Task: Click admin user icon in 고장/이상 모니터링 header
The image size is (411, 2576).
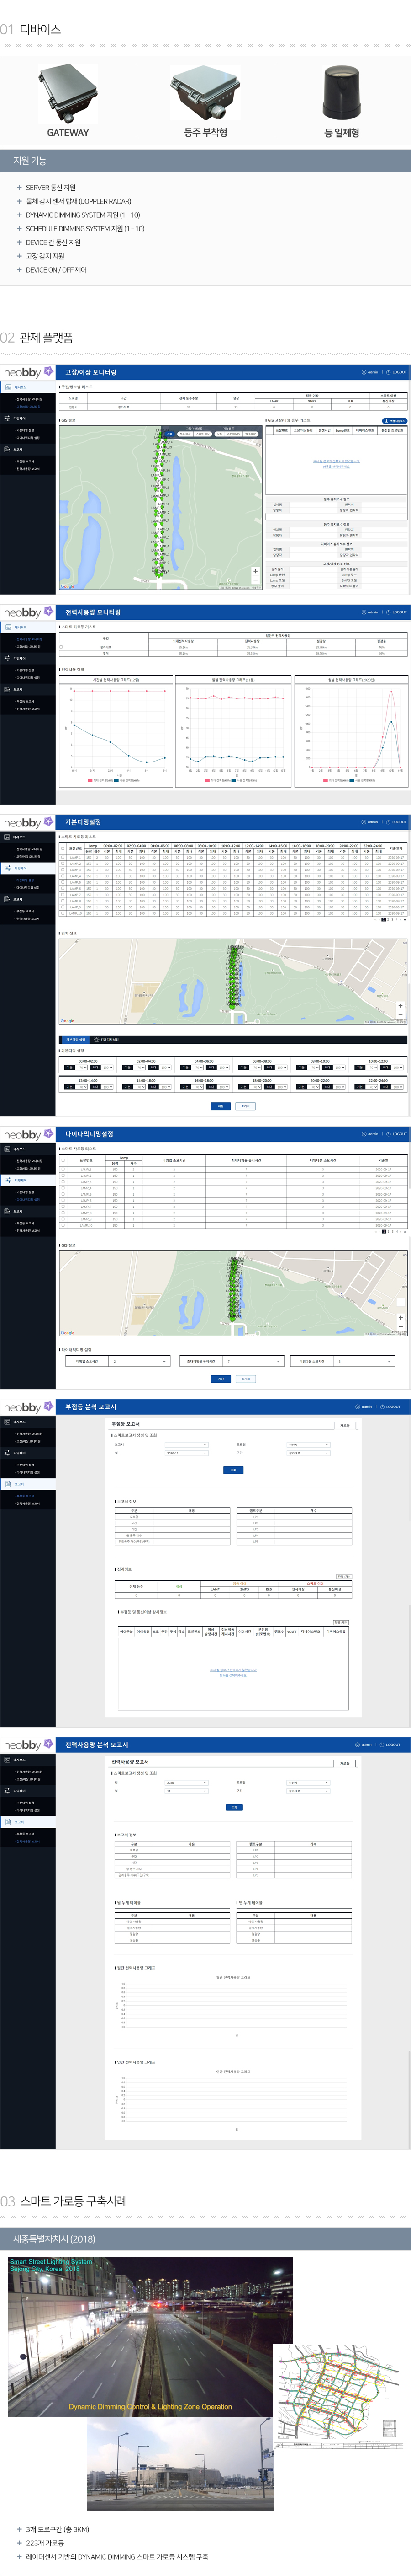Action: (364, 372)
